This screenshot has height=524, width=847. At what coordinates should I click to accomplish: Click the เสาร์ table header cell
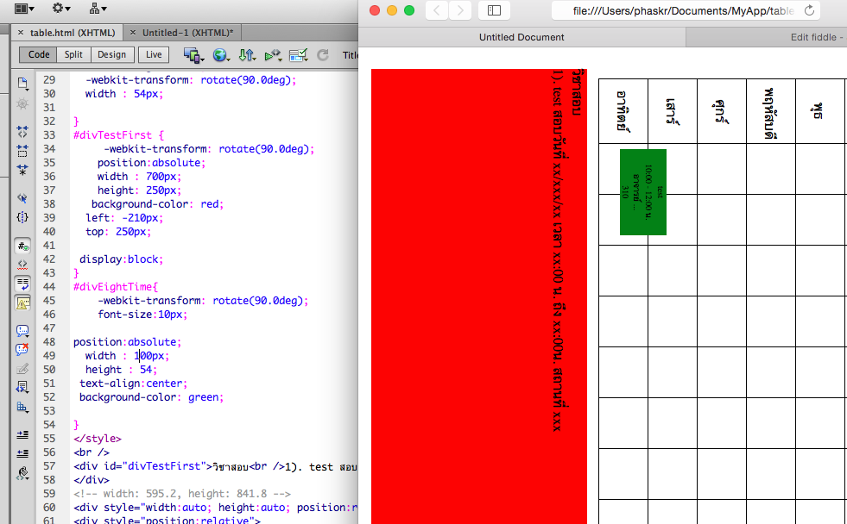pyautogui.click(x=673, y=111)
